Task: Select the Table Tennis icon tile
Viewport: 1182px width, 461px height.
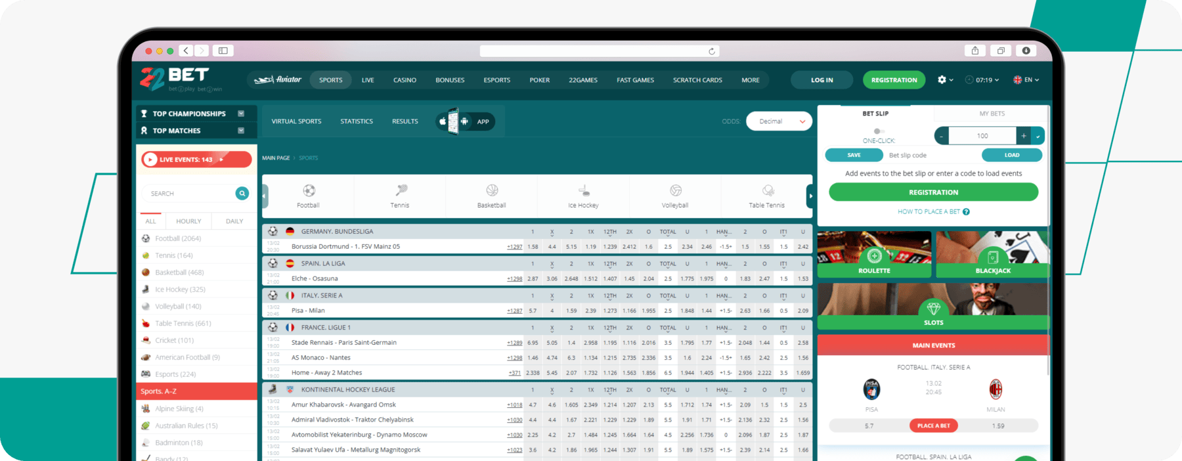Action: [x=766, y=196]
